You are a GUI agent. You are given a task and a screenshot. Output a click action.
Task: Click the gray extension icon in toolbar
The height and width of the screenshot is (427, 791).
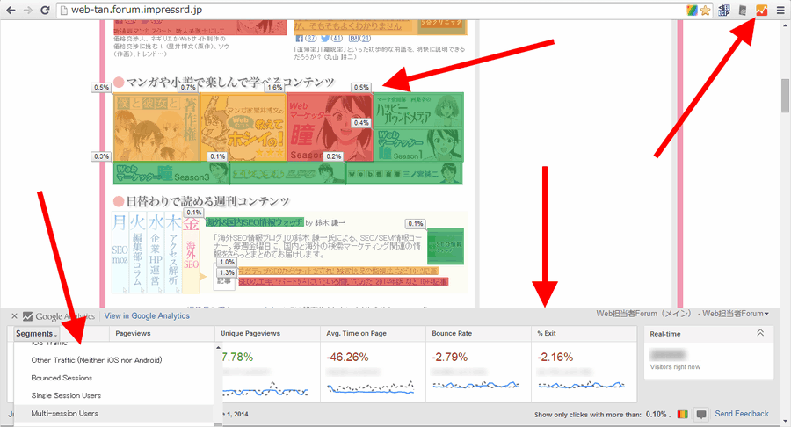click(x=743, y=10)
